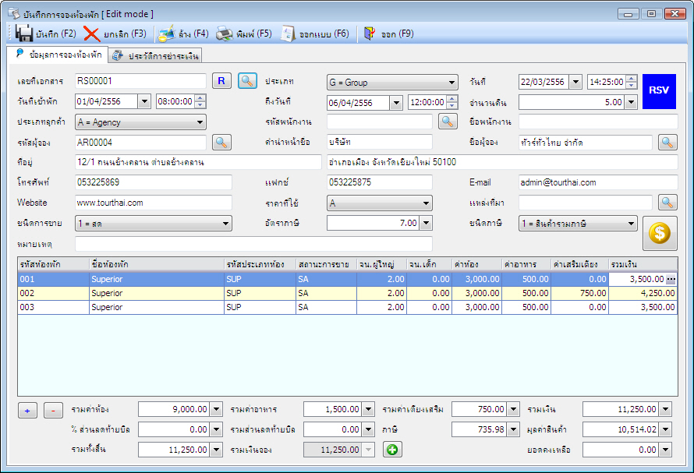Clear the form with ล้าง (F4)

[183, 34]
